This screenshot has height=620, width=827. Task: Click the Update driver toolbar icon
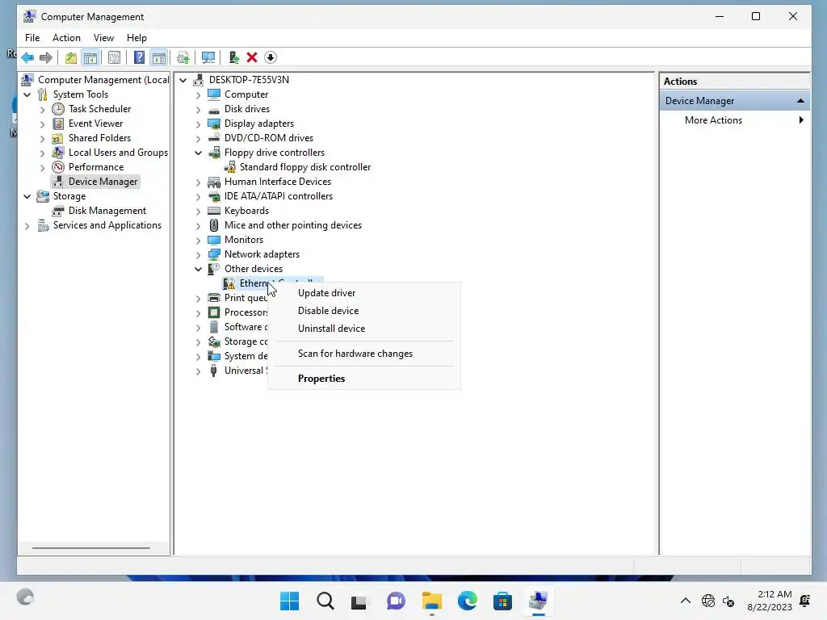click(233, 57)
